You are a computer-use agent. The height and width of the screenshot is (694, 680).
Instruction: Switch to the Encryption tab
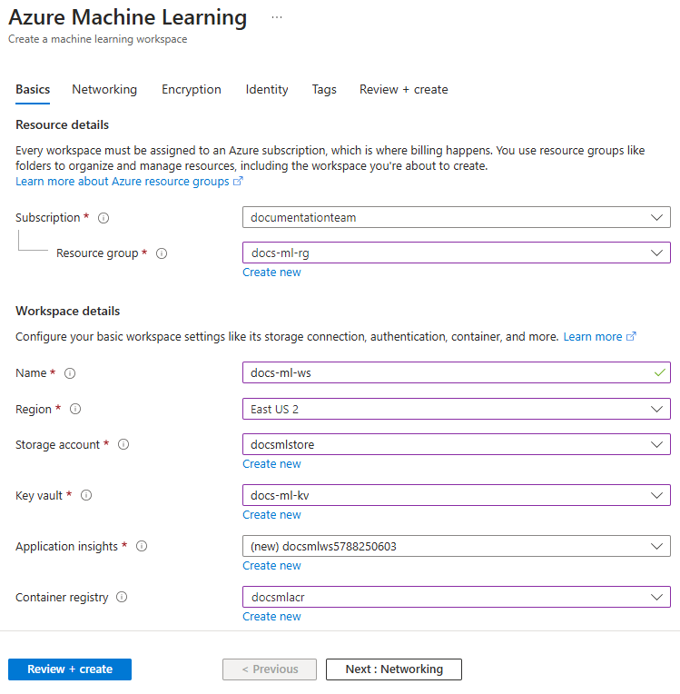pos(192,90)
